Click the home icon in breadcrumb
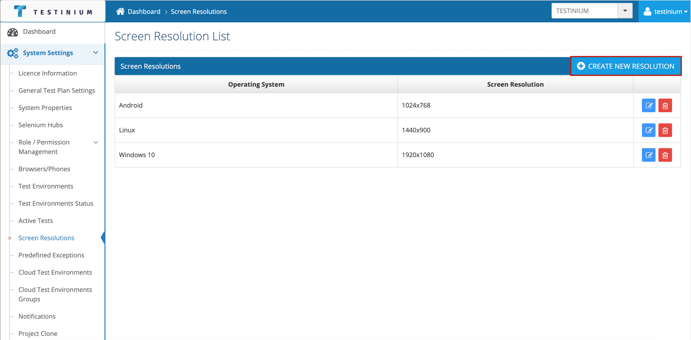 pos(120,11)
